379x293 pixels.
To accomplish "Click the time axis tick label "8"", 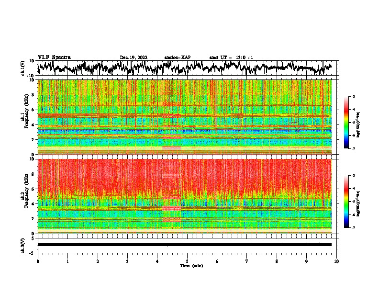I will pyautogui.click(x=277, y=261).
